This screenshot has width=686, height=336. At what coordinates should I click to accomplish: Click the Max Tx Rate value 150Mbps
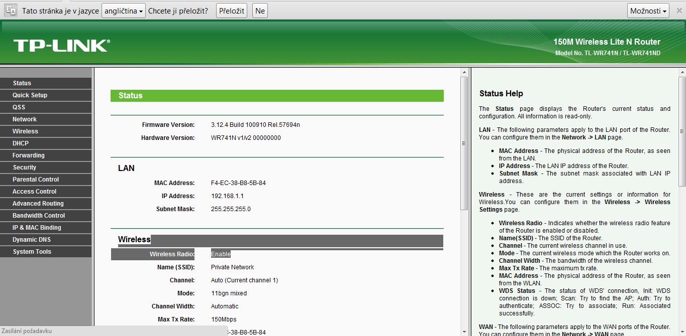pos(224,319)
